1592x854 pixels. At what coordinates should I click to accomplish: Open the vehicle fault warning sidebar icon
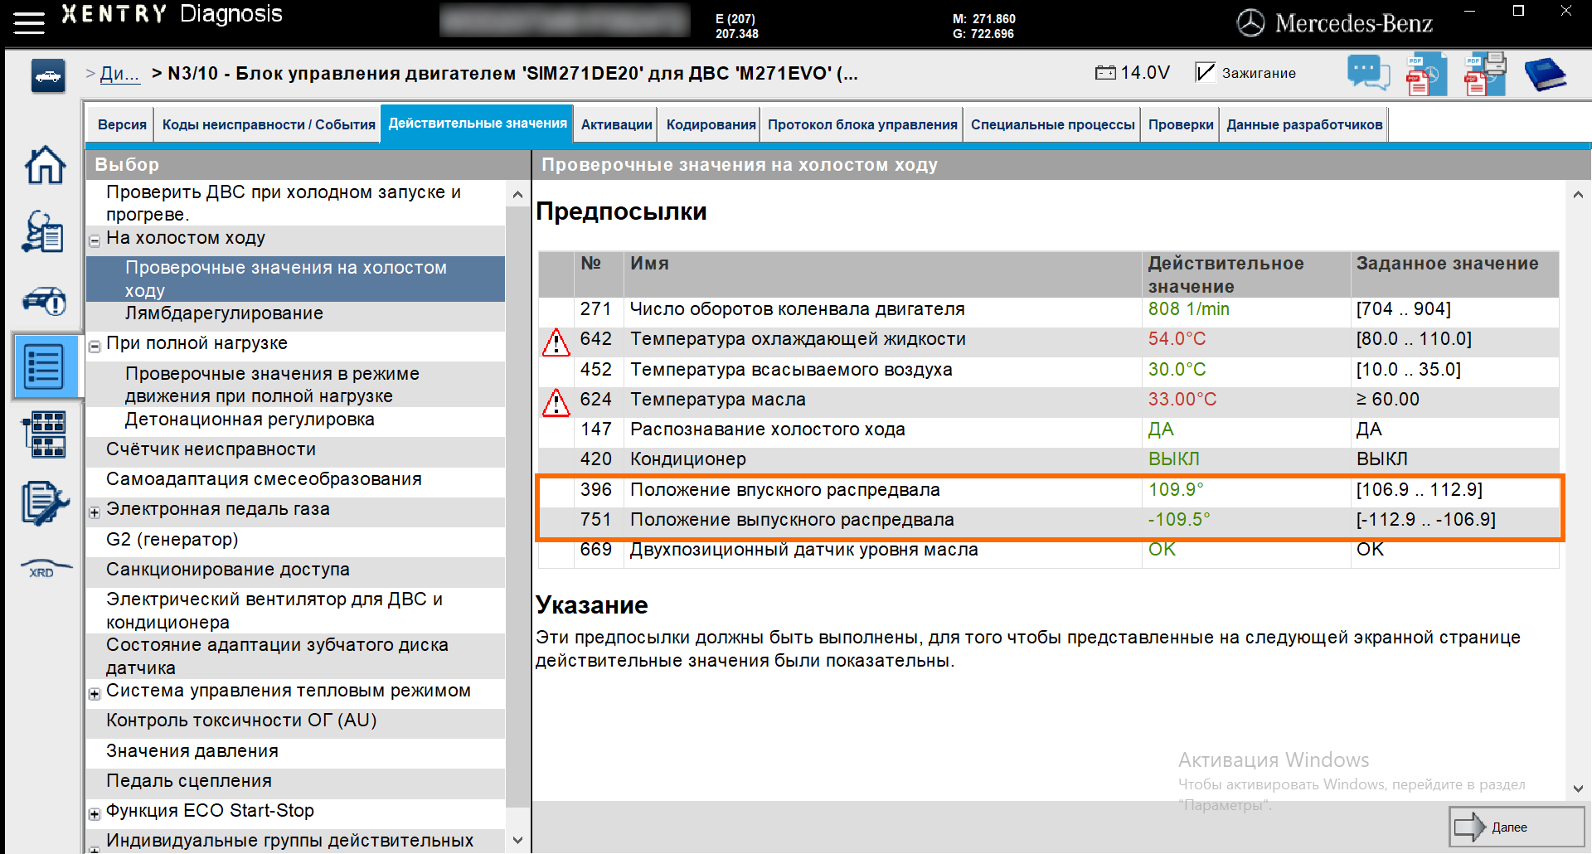[44, 300]
